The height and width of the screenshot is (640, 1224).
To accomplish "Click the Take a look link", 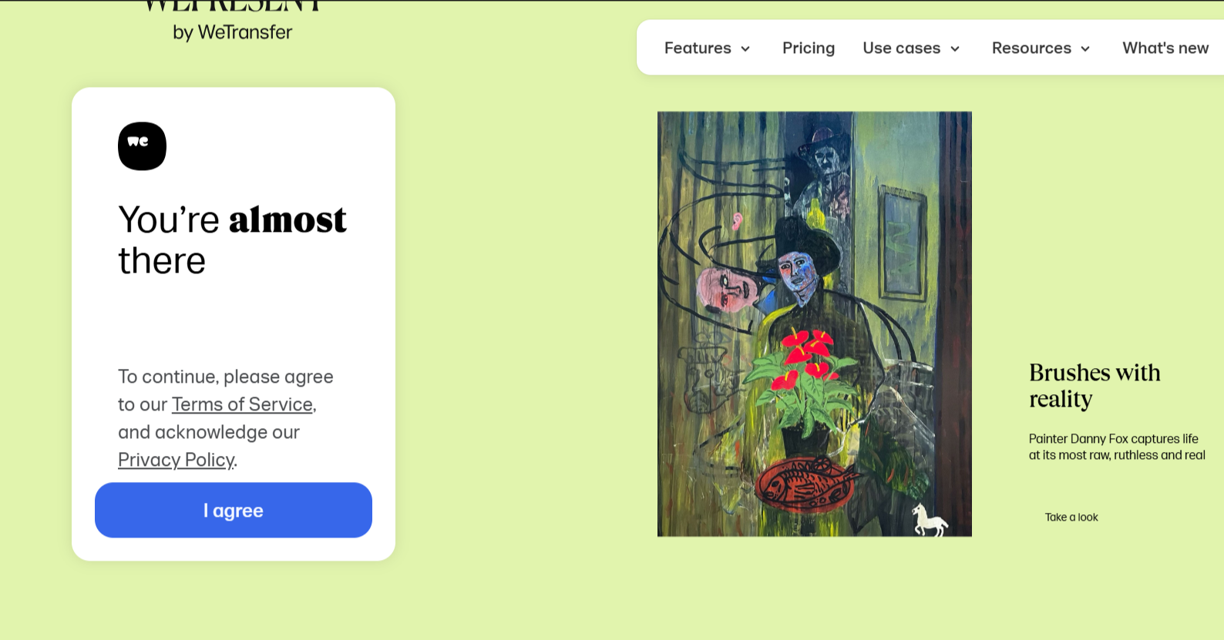I will (x=1071, y=517).
